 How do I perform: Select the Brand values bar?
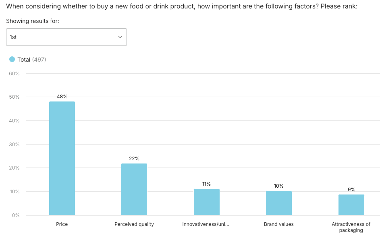[x=279, y=203]
